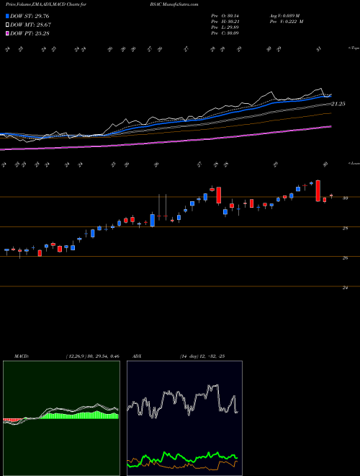The height and width of the screenshot is (476, 360).
Task: Click the MACD parameters '(12,26,9) 30, 29.54, 0.46'
Action: (x=92, y=356)
